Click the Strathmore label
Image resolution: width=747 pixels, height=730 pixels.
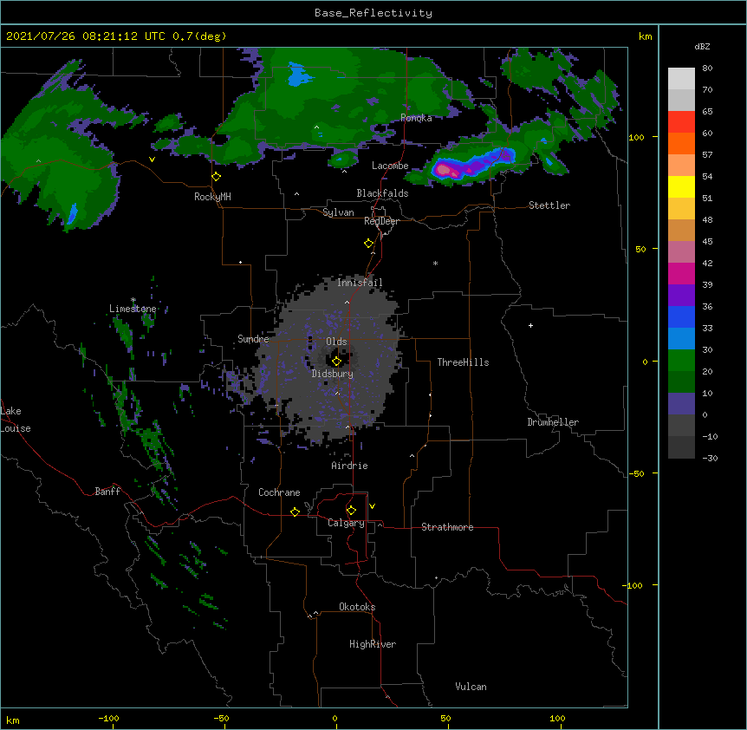[x=447, y=527]
